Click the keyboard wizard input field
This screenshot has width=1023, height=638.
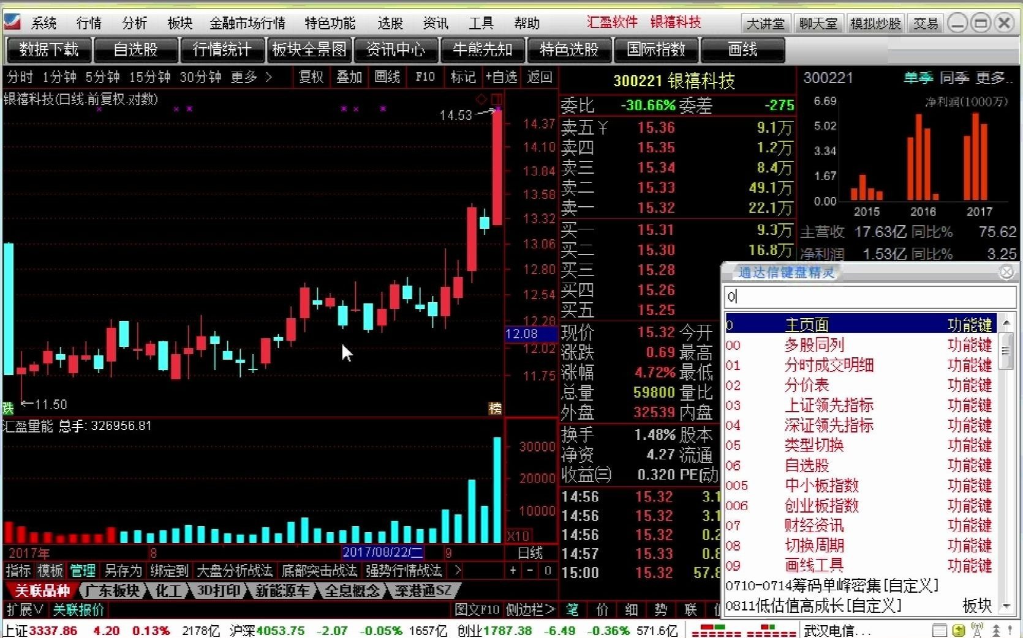click(x=869, y=297)
